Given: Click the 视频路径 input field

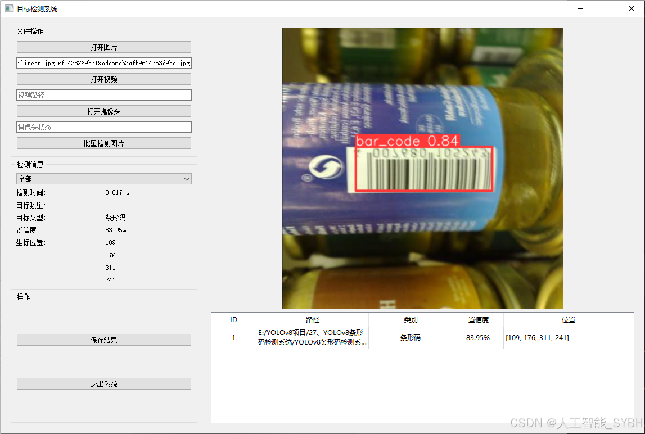Looking at the screenshot, I should (103, 95).
